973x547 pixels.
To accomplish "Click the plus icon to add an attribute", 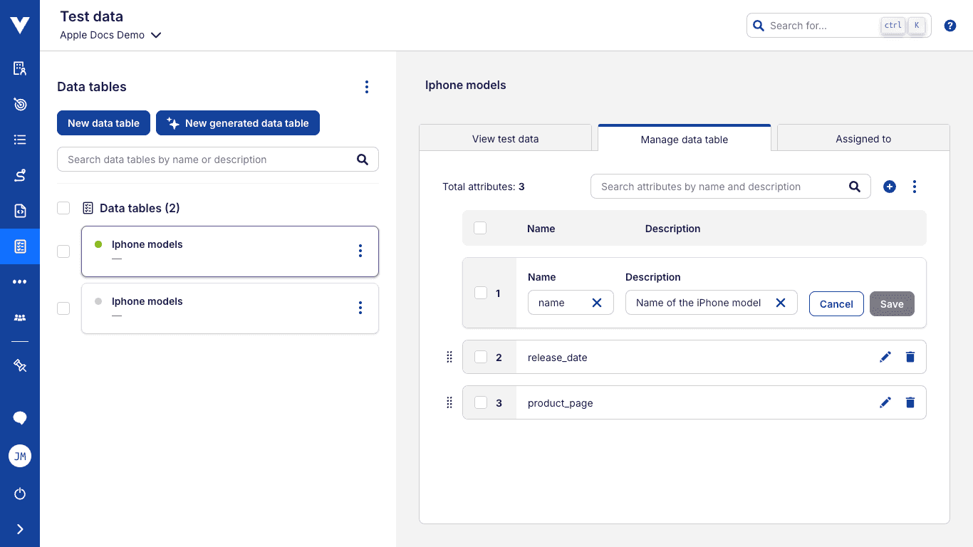I will point(889,186).
